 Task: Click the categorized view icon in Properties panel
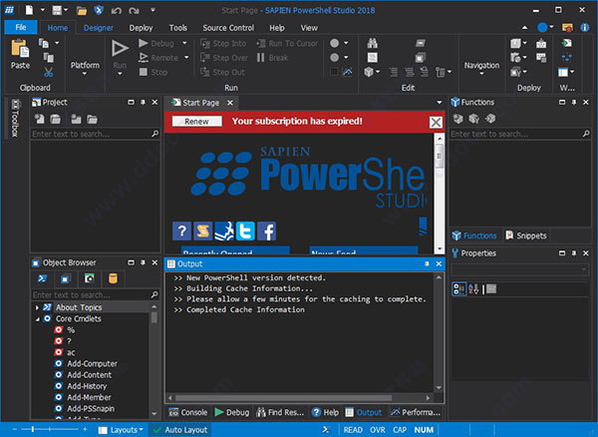pyautogui.click(x=458, y=289)
